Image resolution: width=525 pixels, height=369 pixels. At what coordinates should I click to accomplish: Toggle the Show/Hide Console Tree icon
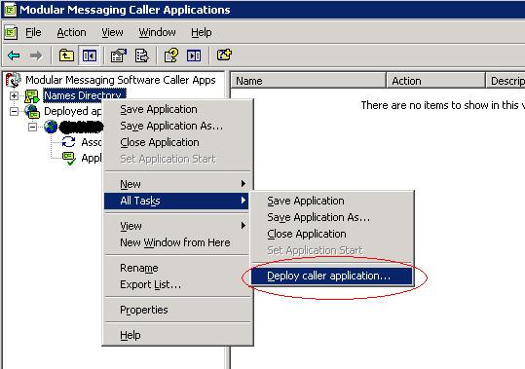(89, 55)
